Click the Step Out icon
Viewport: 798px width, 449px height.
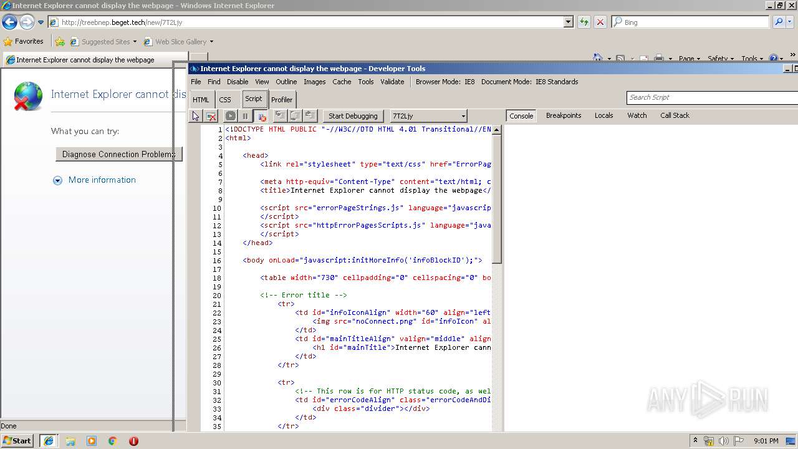click(310, 116)
